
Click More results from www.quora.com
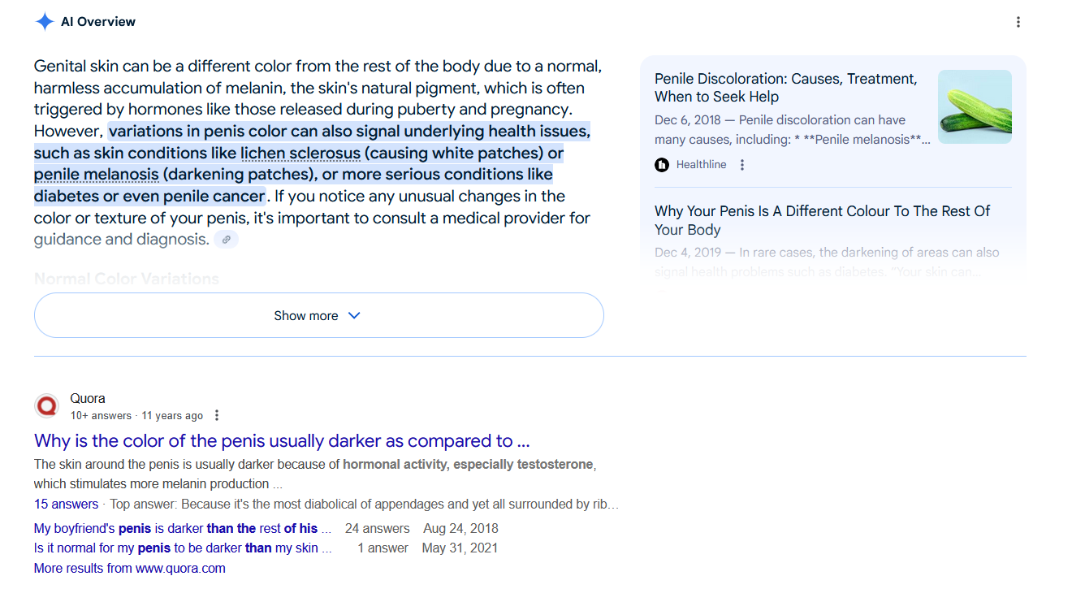pyautogui.click(x=129, y=569)
